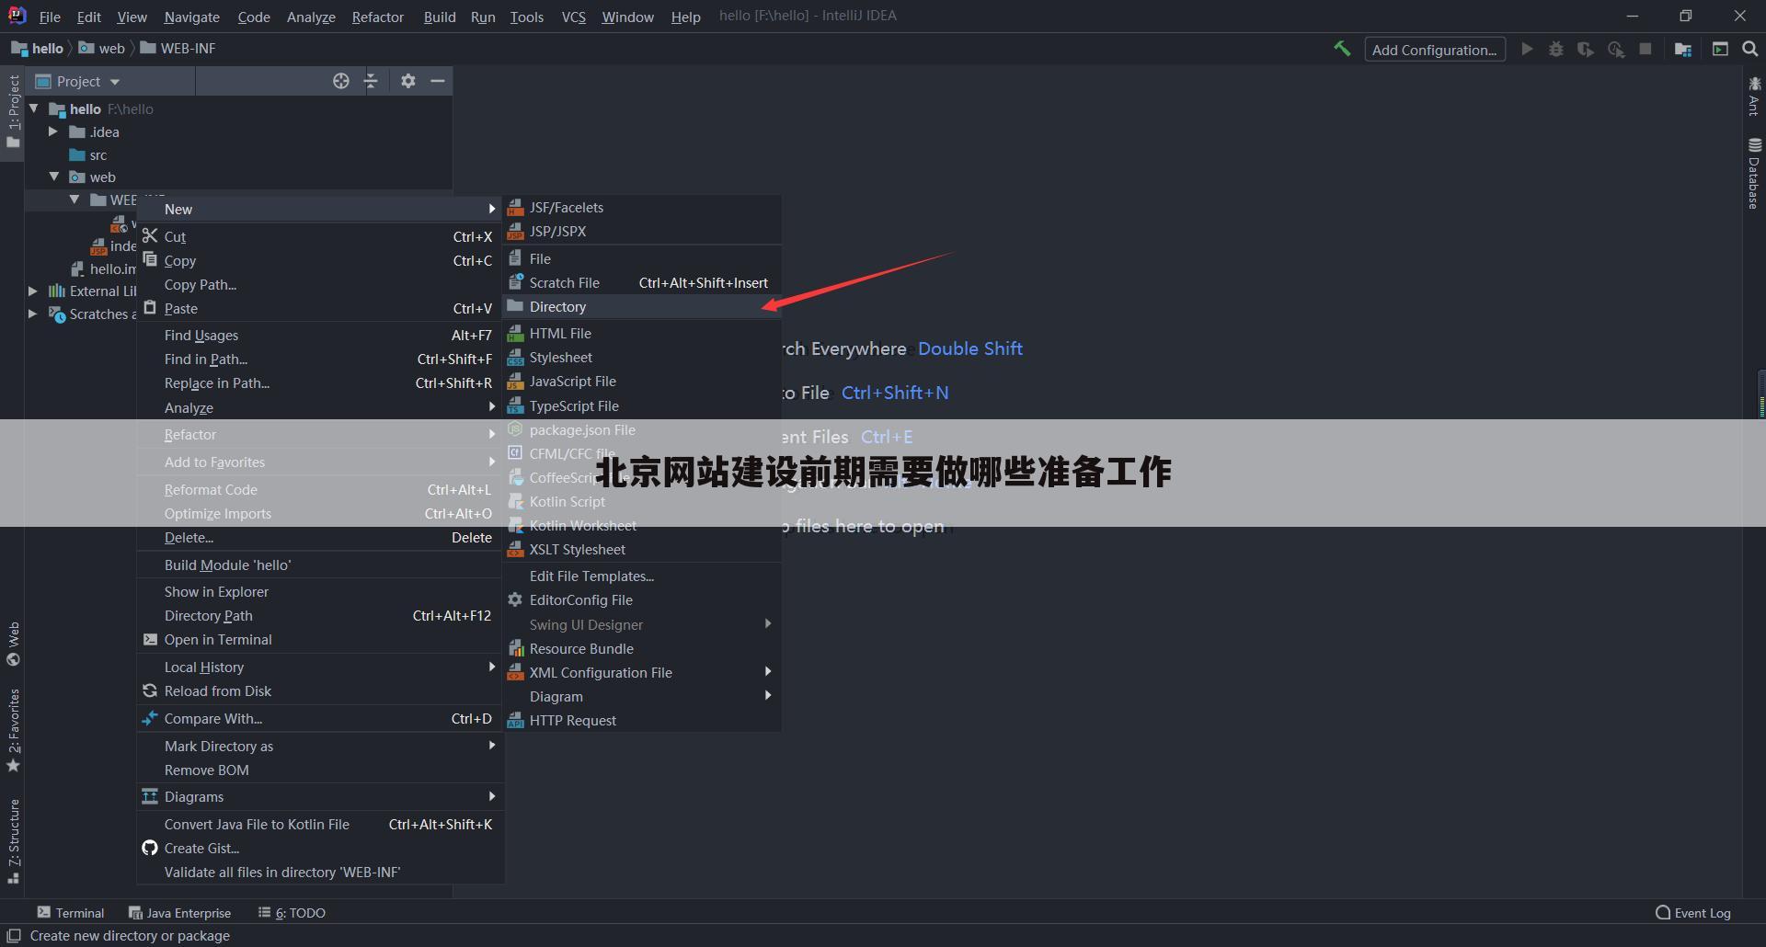This screenshot has width=1766, height=947.
Task: Click the hello breadcrumb in navigation bar
Action: tap(38, 49)
